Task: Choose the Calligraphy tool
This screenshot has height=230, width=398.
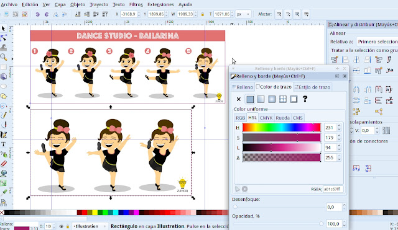Action: tap(3, 135)
